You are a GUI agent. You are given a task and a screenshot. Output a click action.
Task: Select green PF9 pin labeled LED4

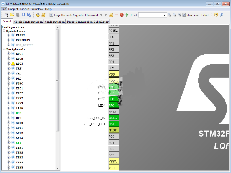coord(114,106)
